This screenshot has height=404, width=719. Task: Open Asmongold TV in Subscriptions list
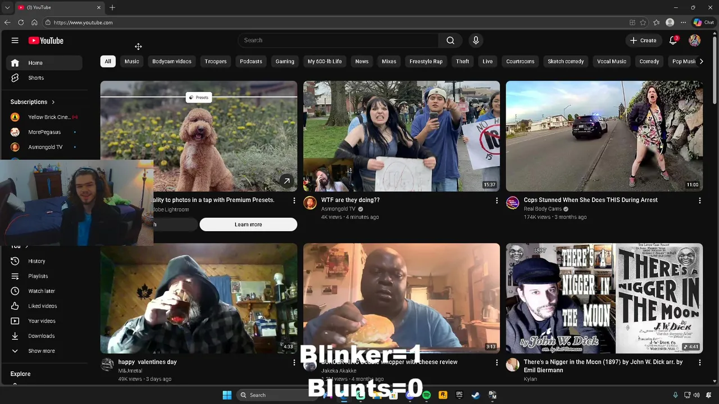pos(44,147)
